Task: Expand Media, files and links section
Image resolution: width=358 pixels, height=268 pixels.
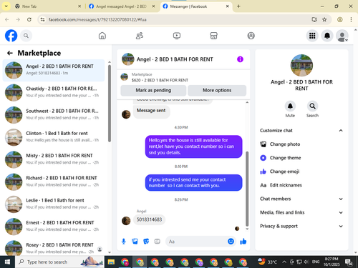Action: 301,212
